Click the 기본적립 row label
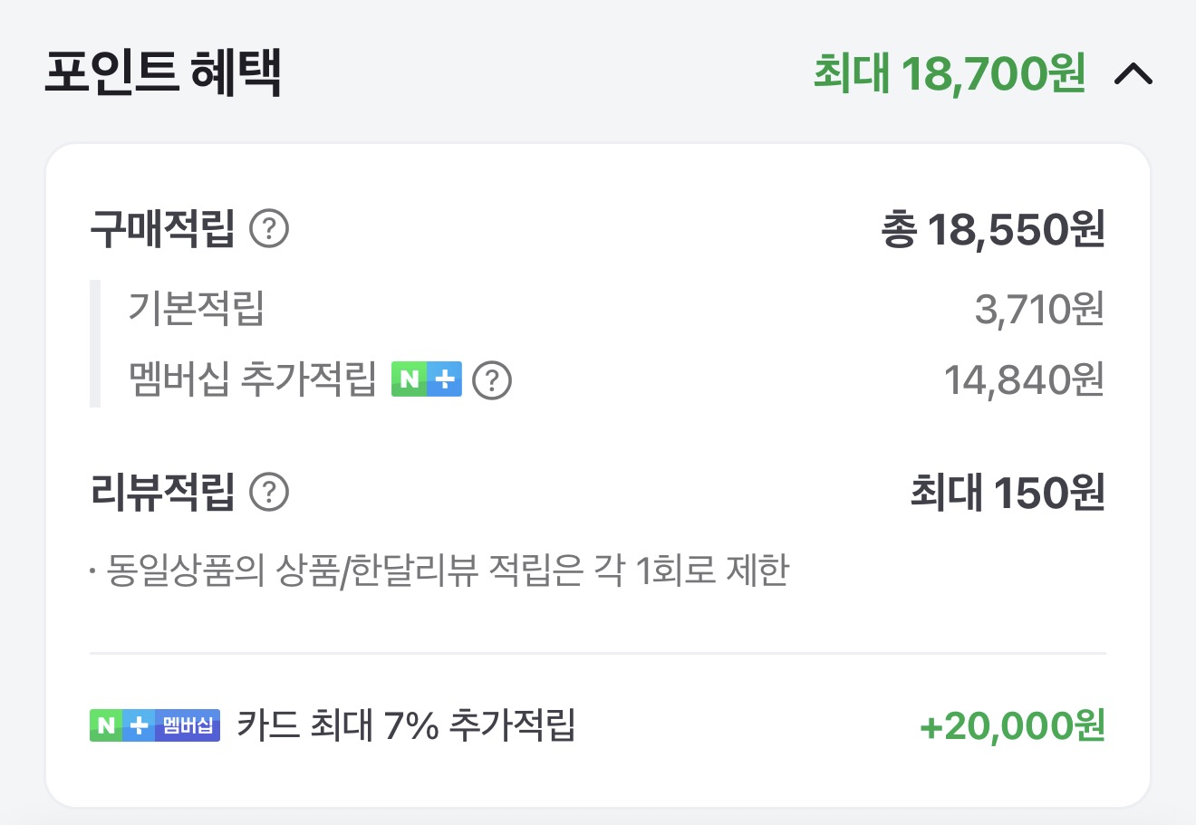The width and height of the screenshot is (1196, 825). pos(196,308)
